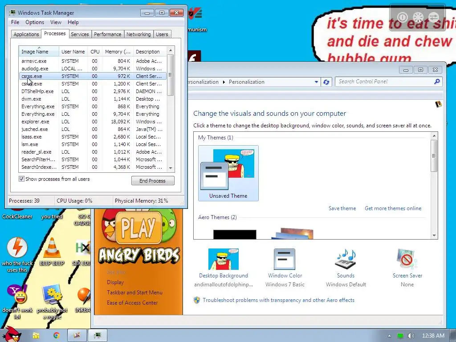456x342 pixels.
Task: Open Chrome from the taskbar
Action: tap(56, 335)
